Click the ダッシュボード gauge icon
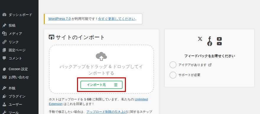Screen dimensions: 260x114 point(4,15)
